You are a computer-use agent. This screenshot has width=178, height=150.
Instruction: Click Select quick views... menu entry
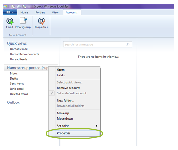click(74, 82)
